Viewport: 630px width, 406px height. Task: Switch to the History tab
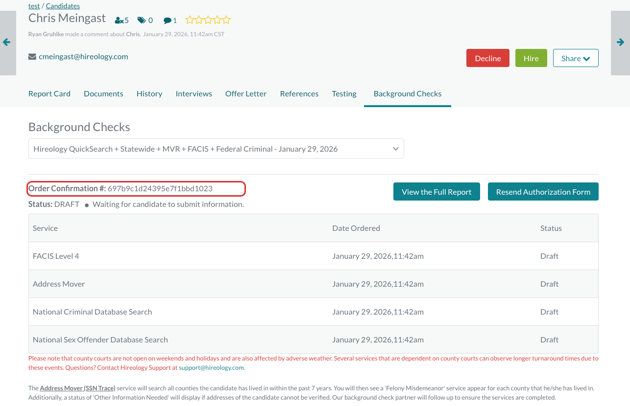point(149,93)
